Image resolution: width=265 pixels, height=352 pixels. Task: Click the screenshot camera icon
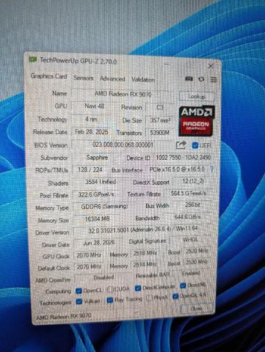pyautogui.click(x=189, y=78)
